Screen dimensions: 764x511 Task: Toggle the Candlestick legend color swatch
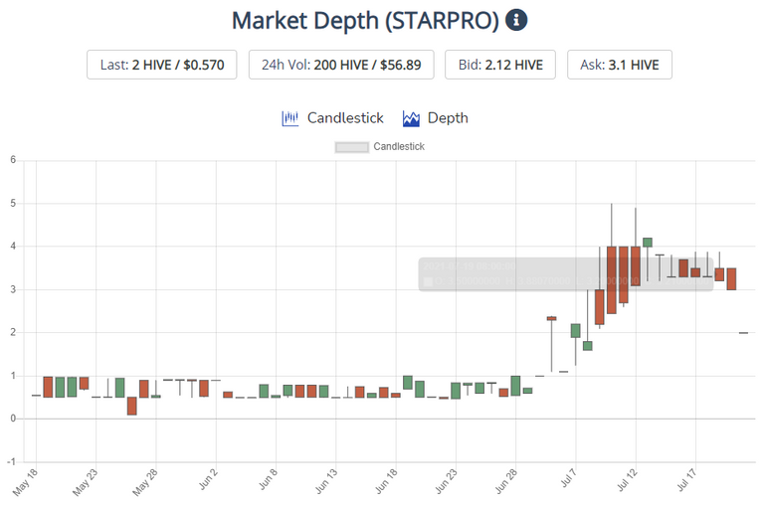(352, 146)
